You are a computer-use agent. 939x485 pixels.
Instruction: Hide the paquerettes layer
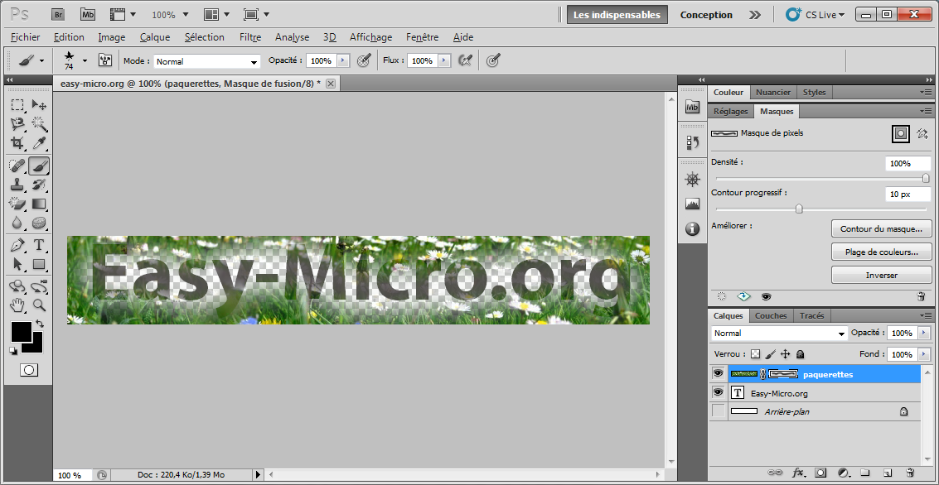pyautogui.click(x=718, y=374)
